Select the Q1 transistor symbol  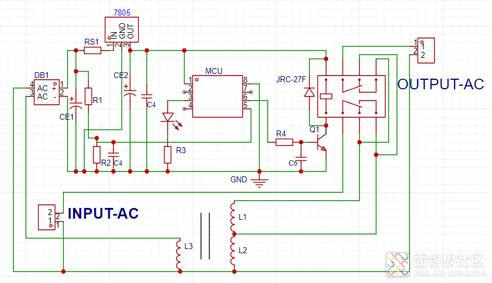[322, 143]
